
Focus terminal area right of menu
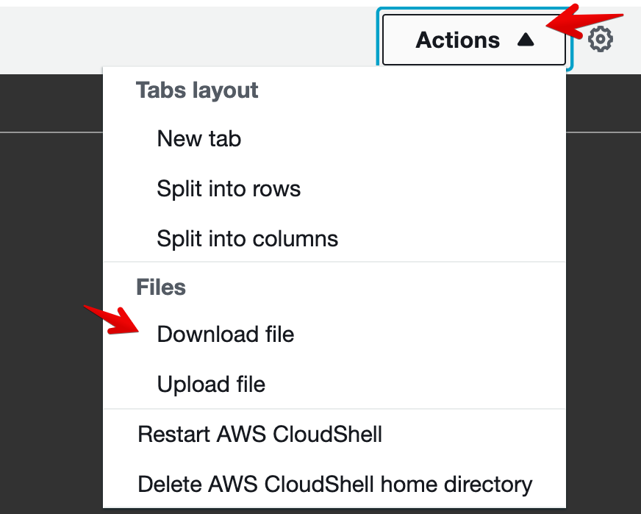pyautogui.click(x=603, y=294)
